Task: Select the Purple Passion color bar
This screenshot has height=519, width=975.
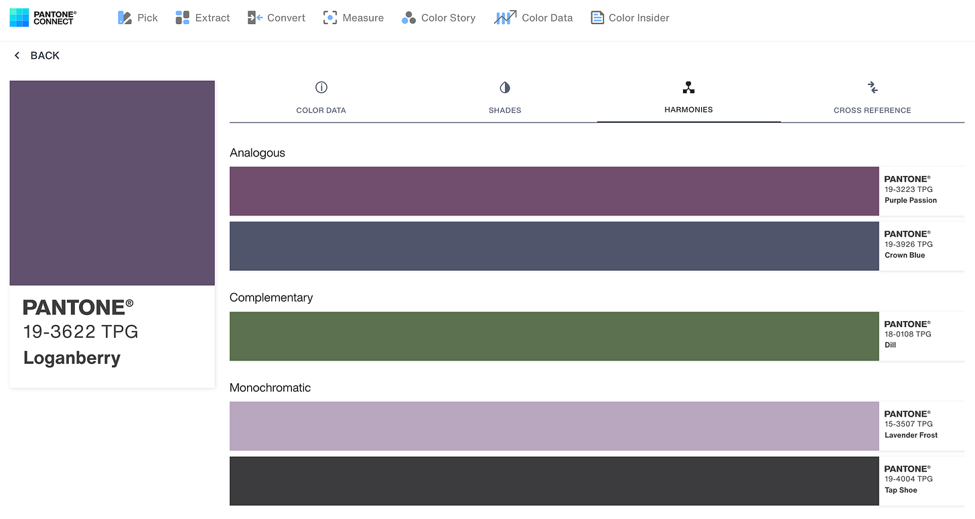Action: point(554,191)
